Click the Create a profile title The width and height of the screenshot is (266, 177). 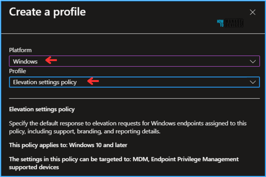click(x=47, y=12)
